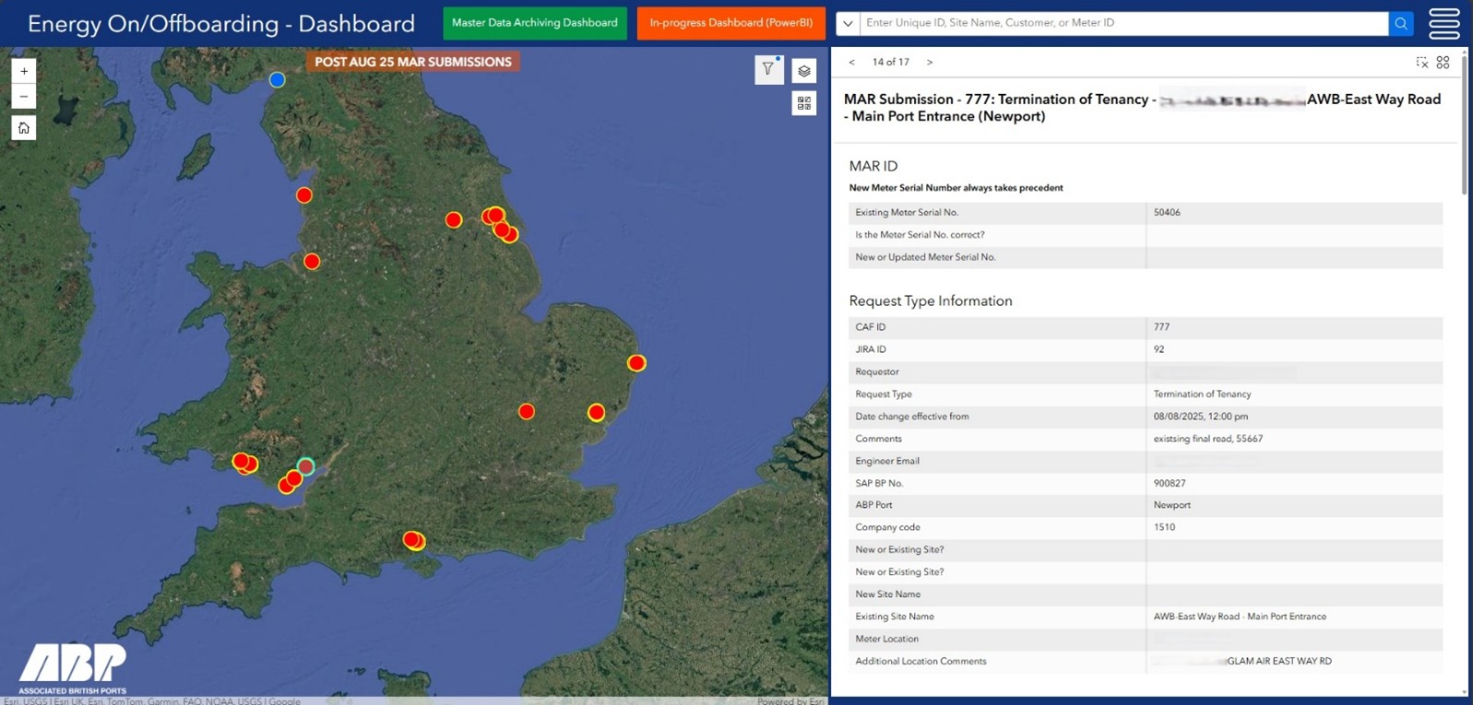Select the red marker in north Wales

point(312,262)
